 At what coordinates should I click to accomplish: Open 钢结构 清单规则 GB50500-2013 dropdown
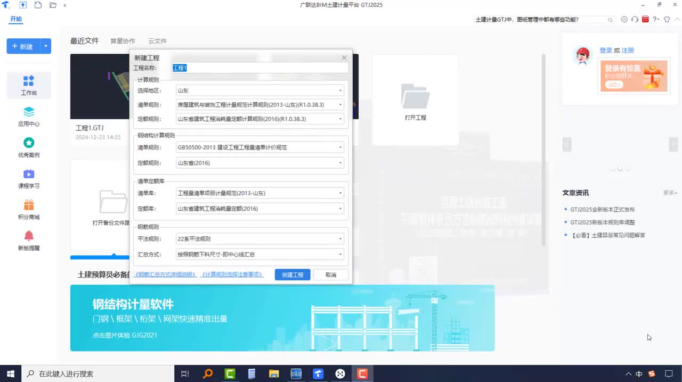(260, 147)
